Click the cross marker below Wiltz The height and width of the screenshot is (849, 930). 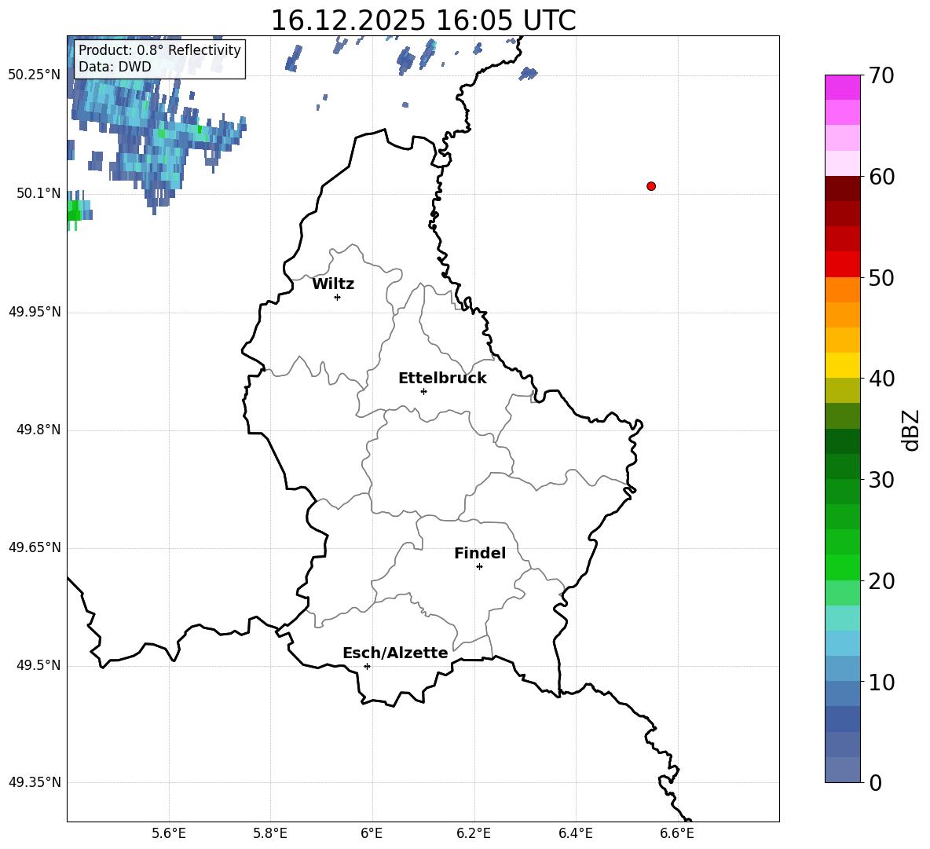[338, 298]
